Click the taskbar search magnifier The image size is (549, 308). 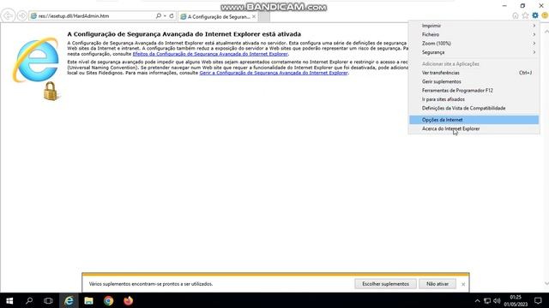coord(29,300)
